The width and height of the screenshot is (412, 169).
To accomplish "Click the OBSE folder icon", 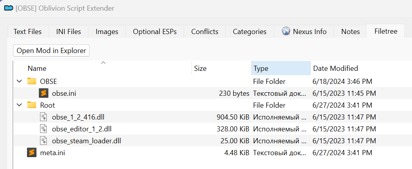I will [x=32, y=81].
